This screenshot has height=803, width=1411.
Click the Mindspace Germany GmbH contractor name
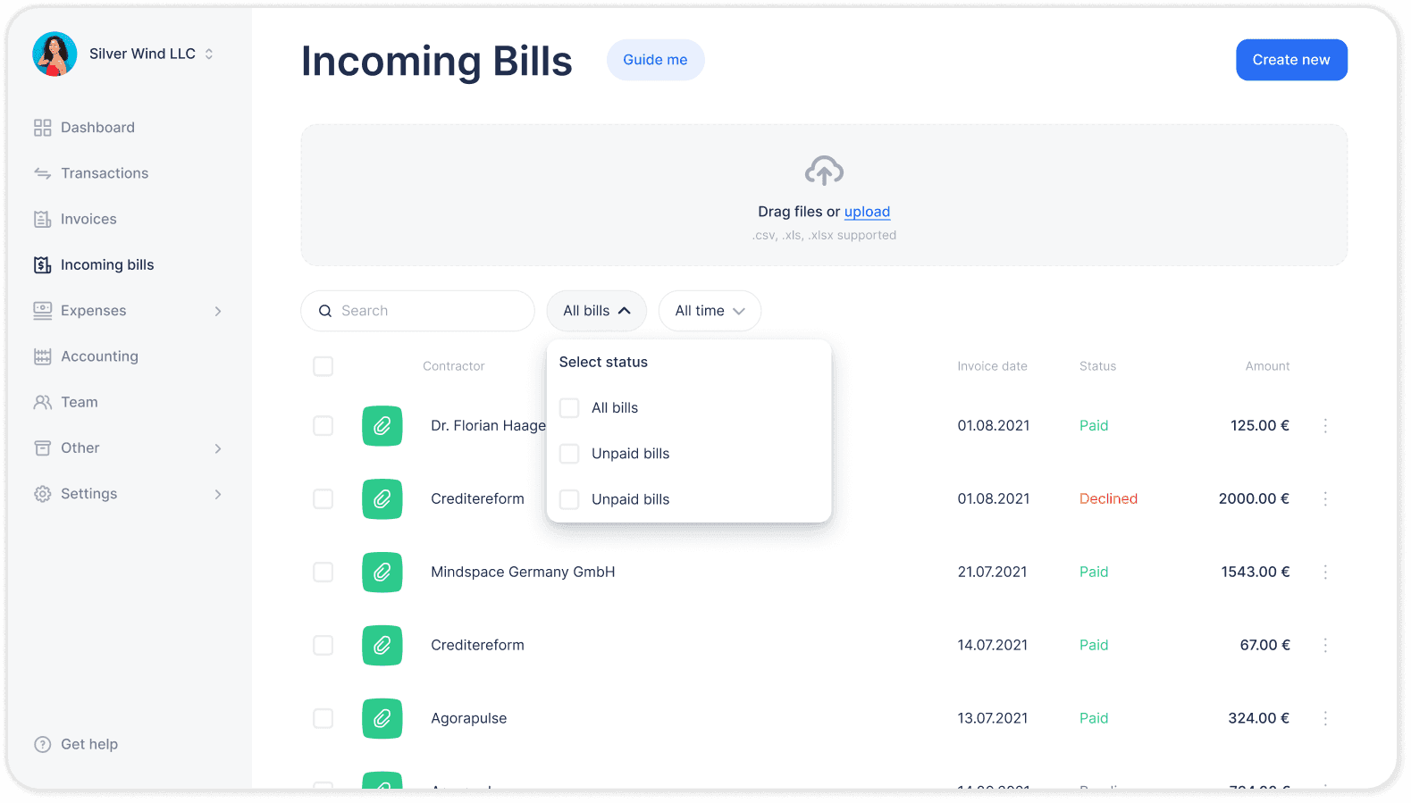click(523, 573)
